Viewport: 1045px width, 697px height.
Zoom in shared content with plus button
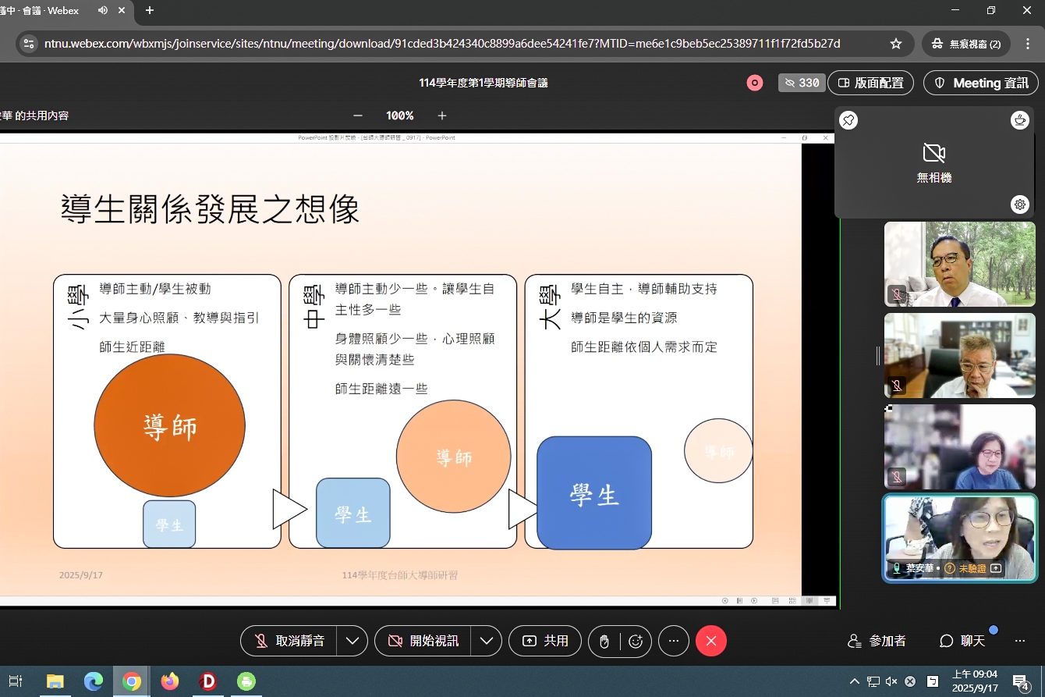point(442,116)
